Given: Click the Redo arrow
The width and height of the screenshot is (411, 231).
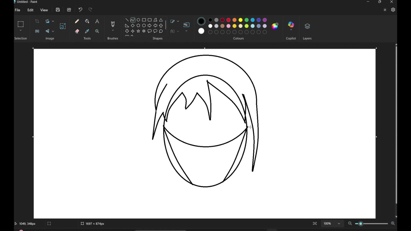Looking at the screenshot, I should point(90,10).
